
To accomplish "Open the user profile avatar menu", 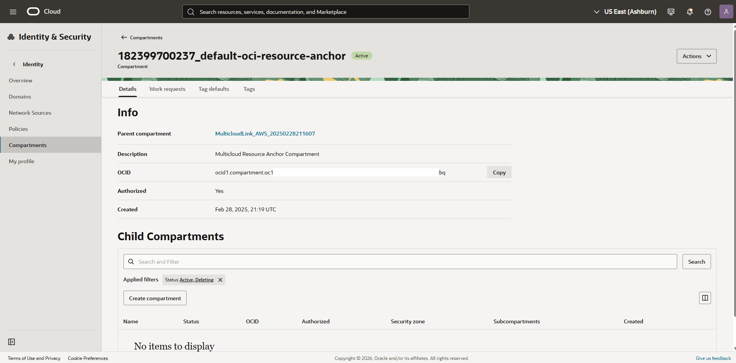I will click(x=726, y=12).
